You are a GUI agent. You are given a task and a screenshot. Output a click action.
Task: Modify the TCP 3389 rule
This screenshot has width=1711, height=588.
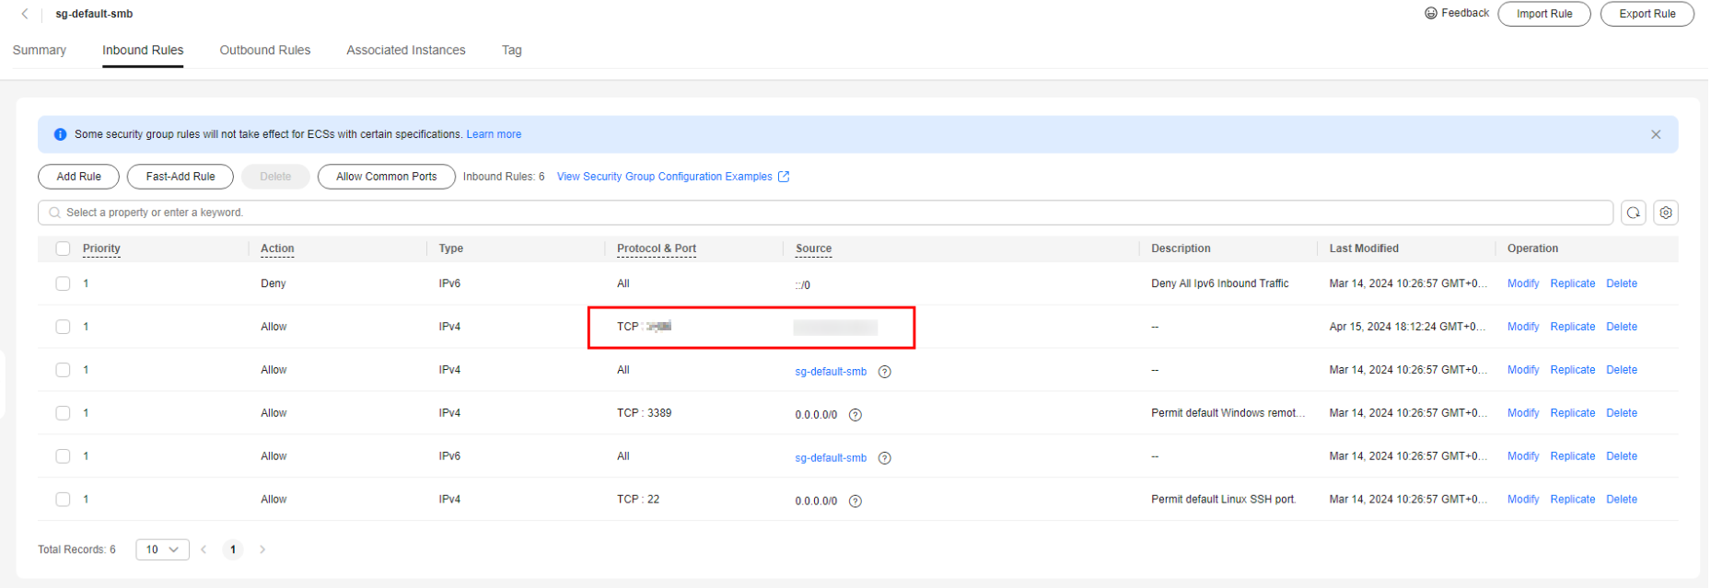[x=1523, y=413]
